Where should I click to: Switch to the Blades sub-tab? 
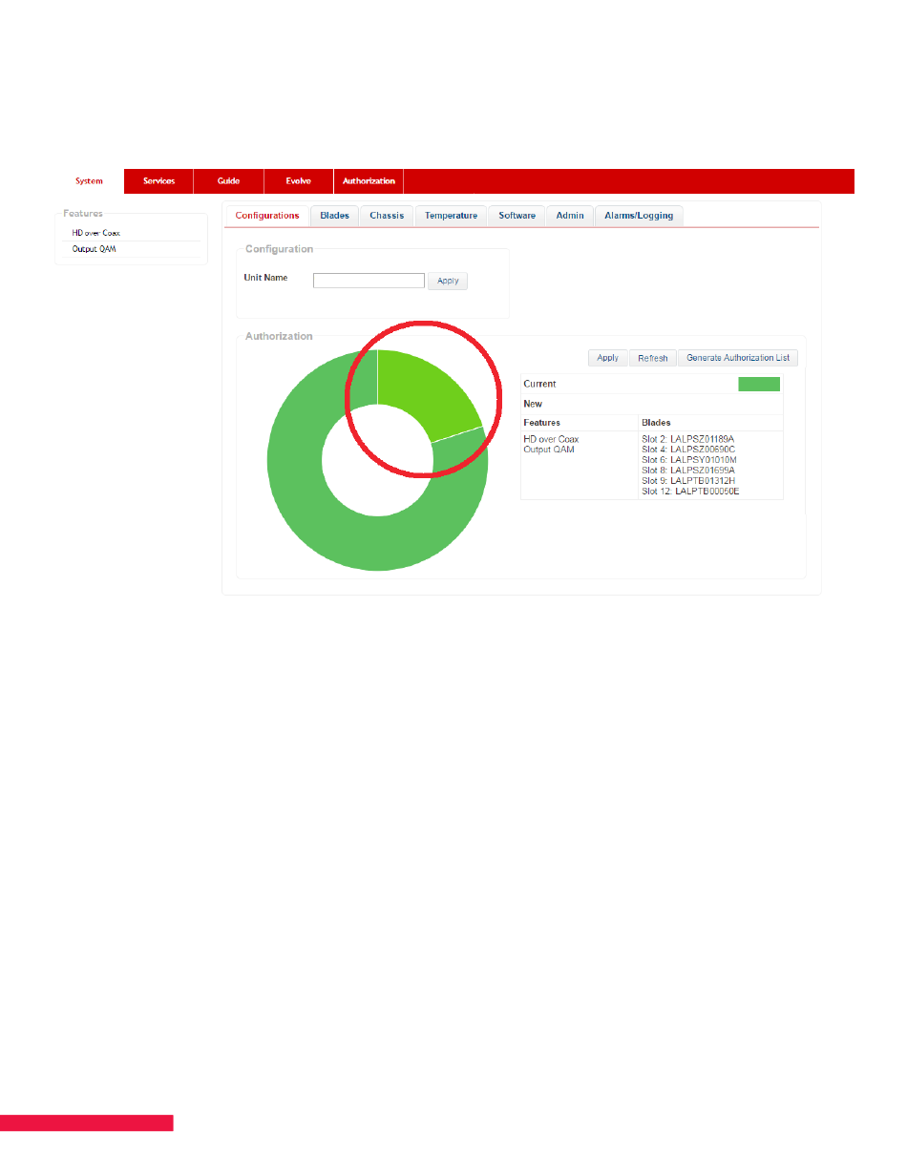(x=334, y=216)
